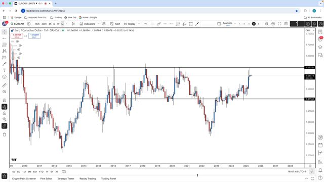Take a chart snapshot with the camera icon

286,24
